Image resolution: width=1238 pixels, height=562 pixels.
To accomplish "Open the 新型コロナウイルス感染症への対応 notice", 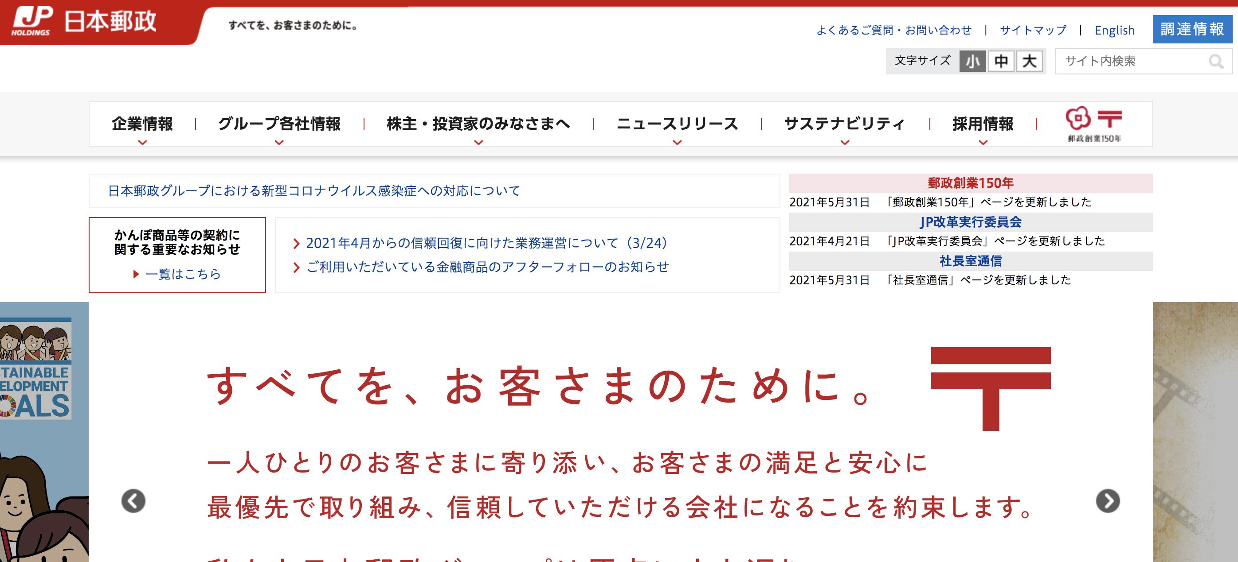I will tap(314, 191).
